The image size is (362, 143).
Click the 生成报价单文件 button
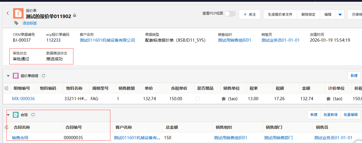pyautogui.click(x=280, y=14)
